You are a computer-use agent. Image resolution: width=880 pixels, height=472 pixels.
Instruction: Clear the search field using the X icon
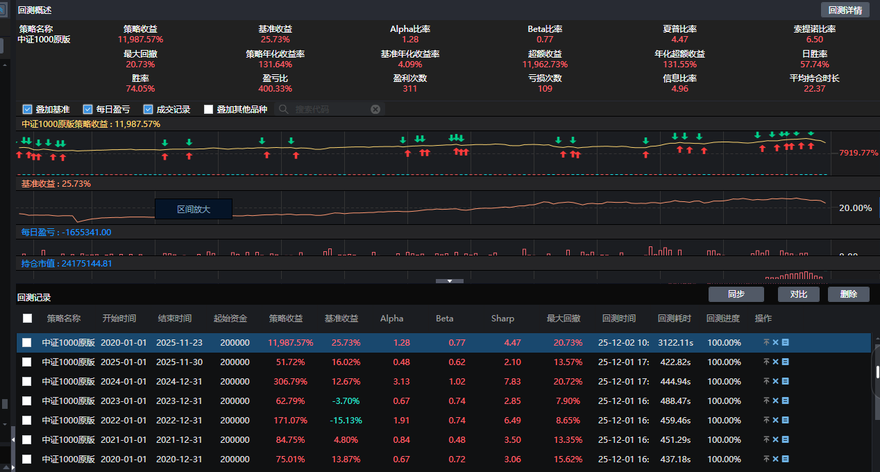(x=375, y=109)
